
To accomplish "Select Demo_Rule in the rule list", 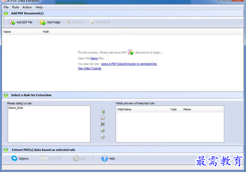I will 16,108.
